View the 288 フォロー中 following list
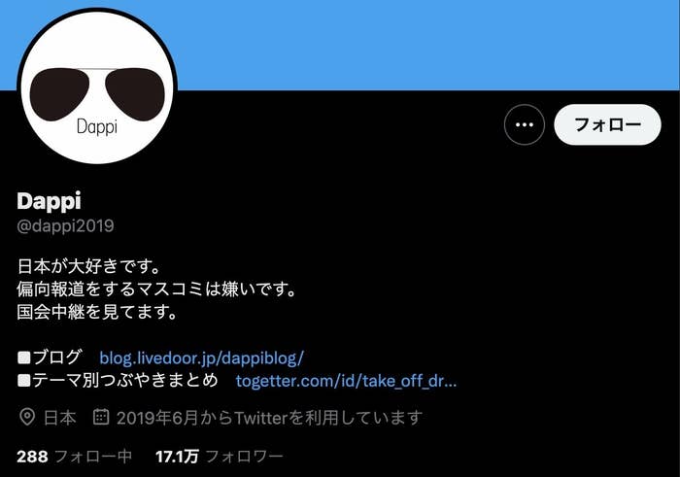 [x=75, y=457]
